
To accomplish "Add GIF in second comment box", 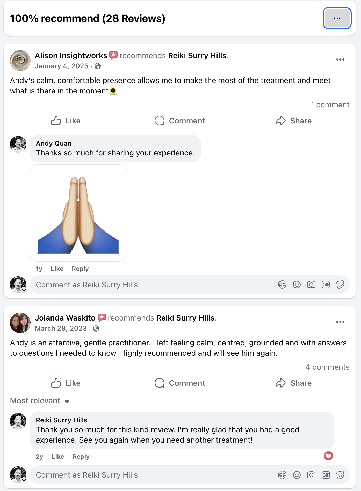I will click(326, 475).
